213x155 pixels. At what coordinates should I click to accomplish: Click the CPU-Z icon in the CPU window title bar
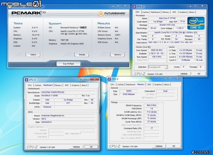tap(134, 7)
